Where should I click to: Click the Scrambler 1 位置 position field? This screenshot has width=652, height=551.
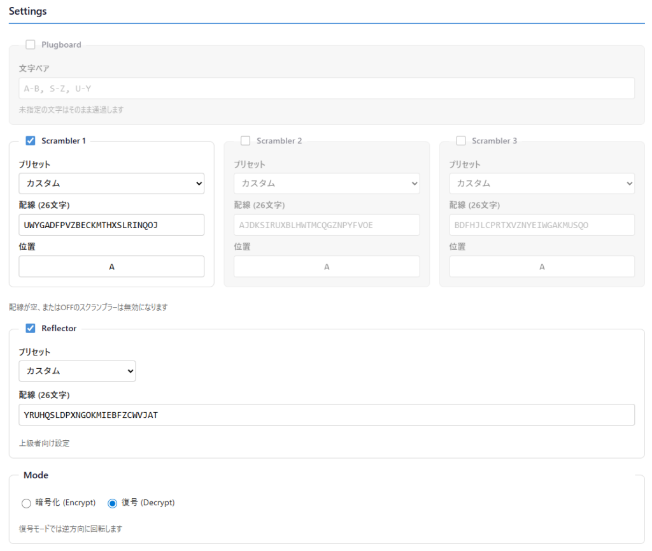point(111,267)
